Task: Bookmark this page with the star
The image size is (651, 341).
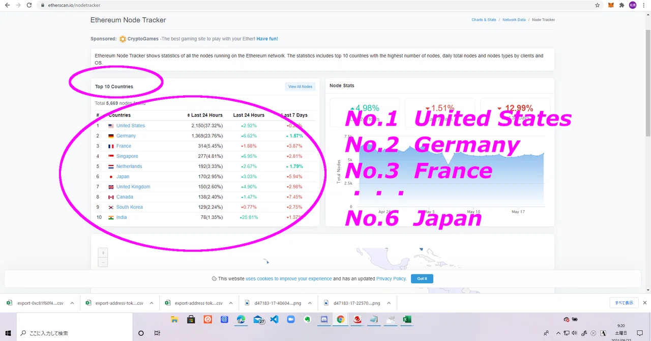Action: (598, 5)
